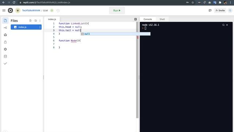Open the browser extensions puzzle icon

click(x=220, y=3)
